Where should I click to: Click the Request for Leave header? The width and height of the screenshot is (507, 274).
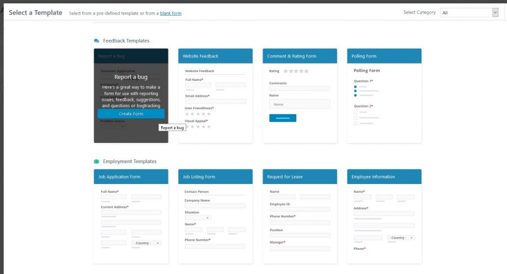300,177
